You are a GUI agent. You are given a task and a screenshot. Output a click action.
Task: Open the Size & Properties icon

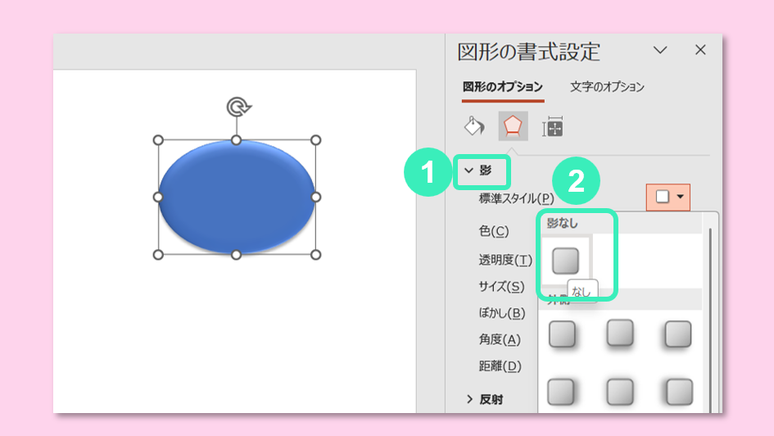(x=553, y=127)
